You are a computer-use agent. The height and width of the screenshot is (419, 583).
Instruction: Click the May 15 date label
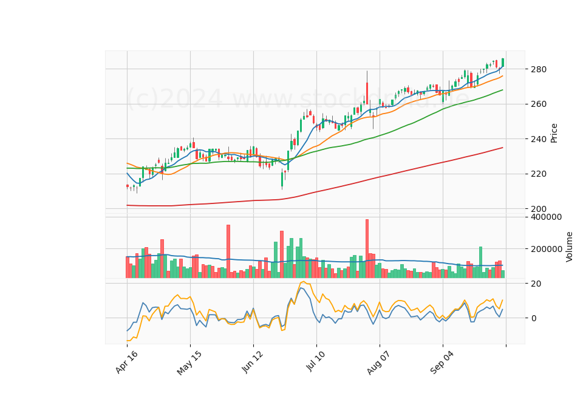point(189,363)
